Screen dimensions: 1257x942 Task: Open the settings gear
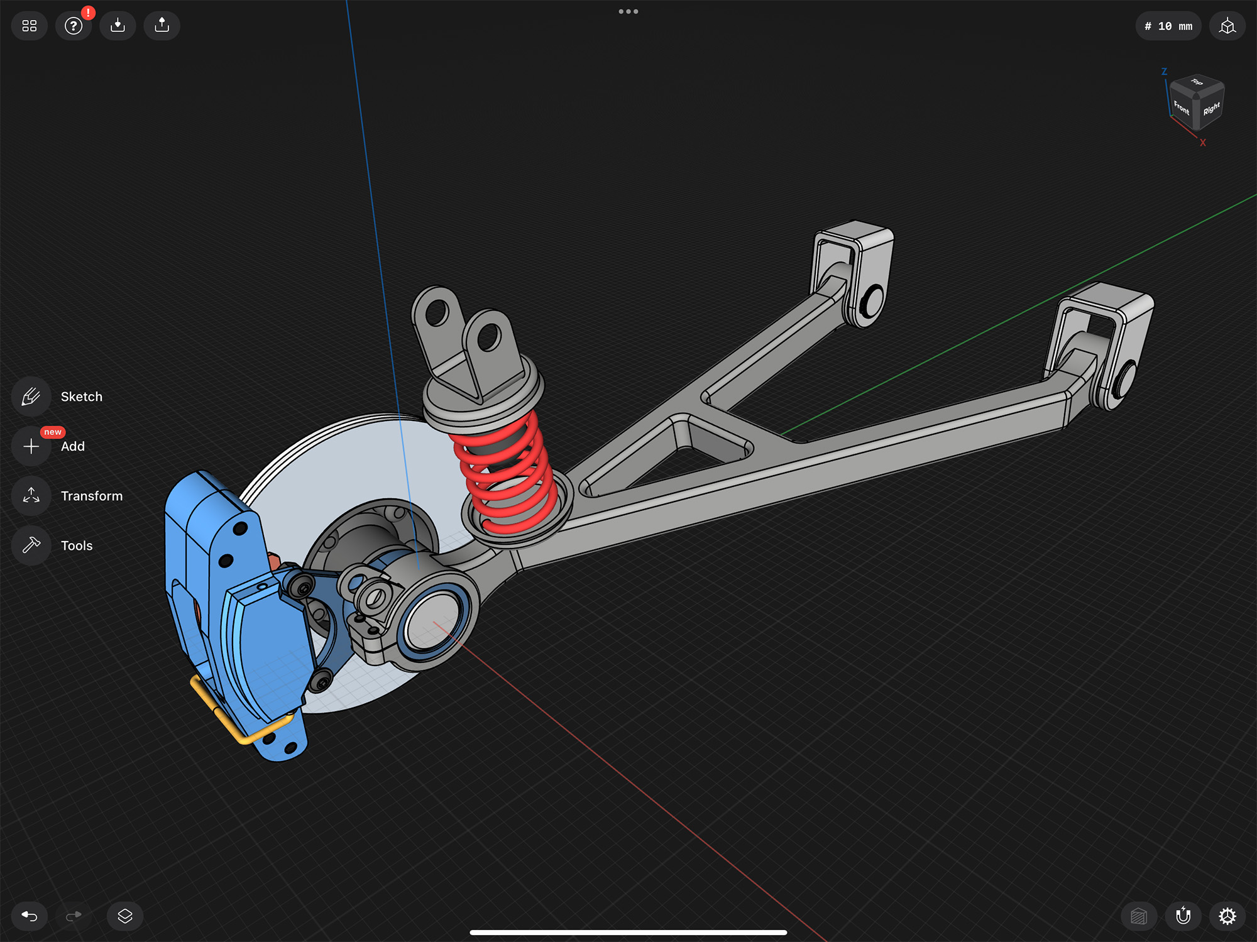click(x=1227, y=916)
